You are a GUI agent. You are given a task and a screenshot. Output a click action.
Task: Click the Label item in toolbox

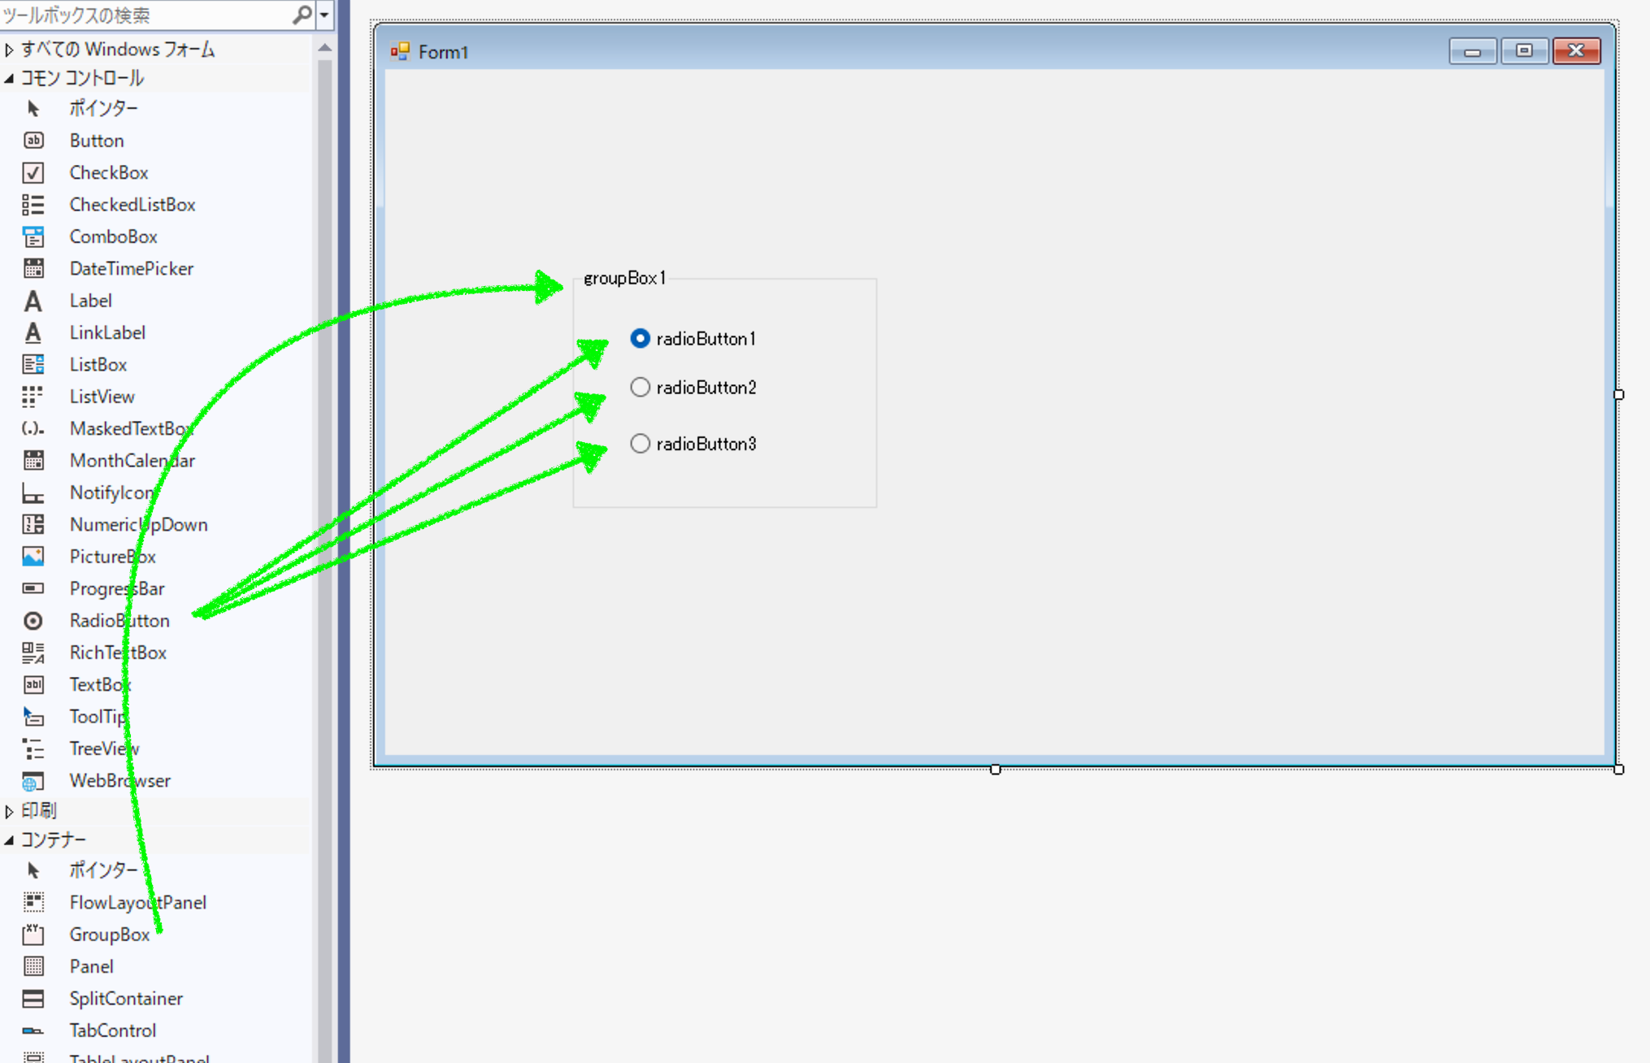(90, 301)
